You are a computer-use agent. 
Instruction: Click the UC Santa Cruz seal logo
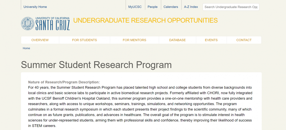click(x=27, y=24)
